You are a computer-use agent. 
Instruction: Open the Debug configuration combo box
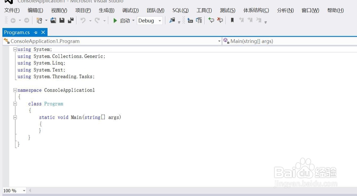click(150, 21)
